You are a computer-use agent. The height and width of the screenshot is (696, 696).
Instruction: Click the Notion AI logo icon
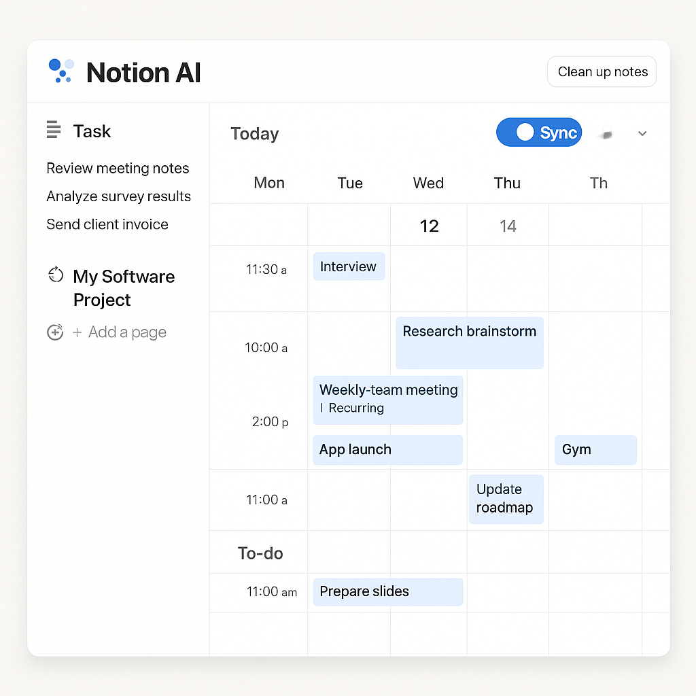[60, 71]
